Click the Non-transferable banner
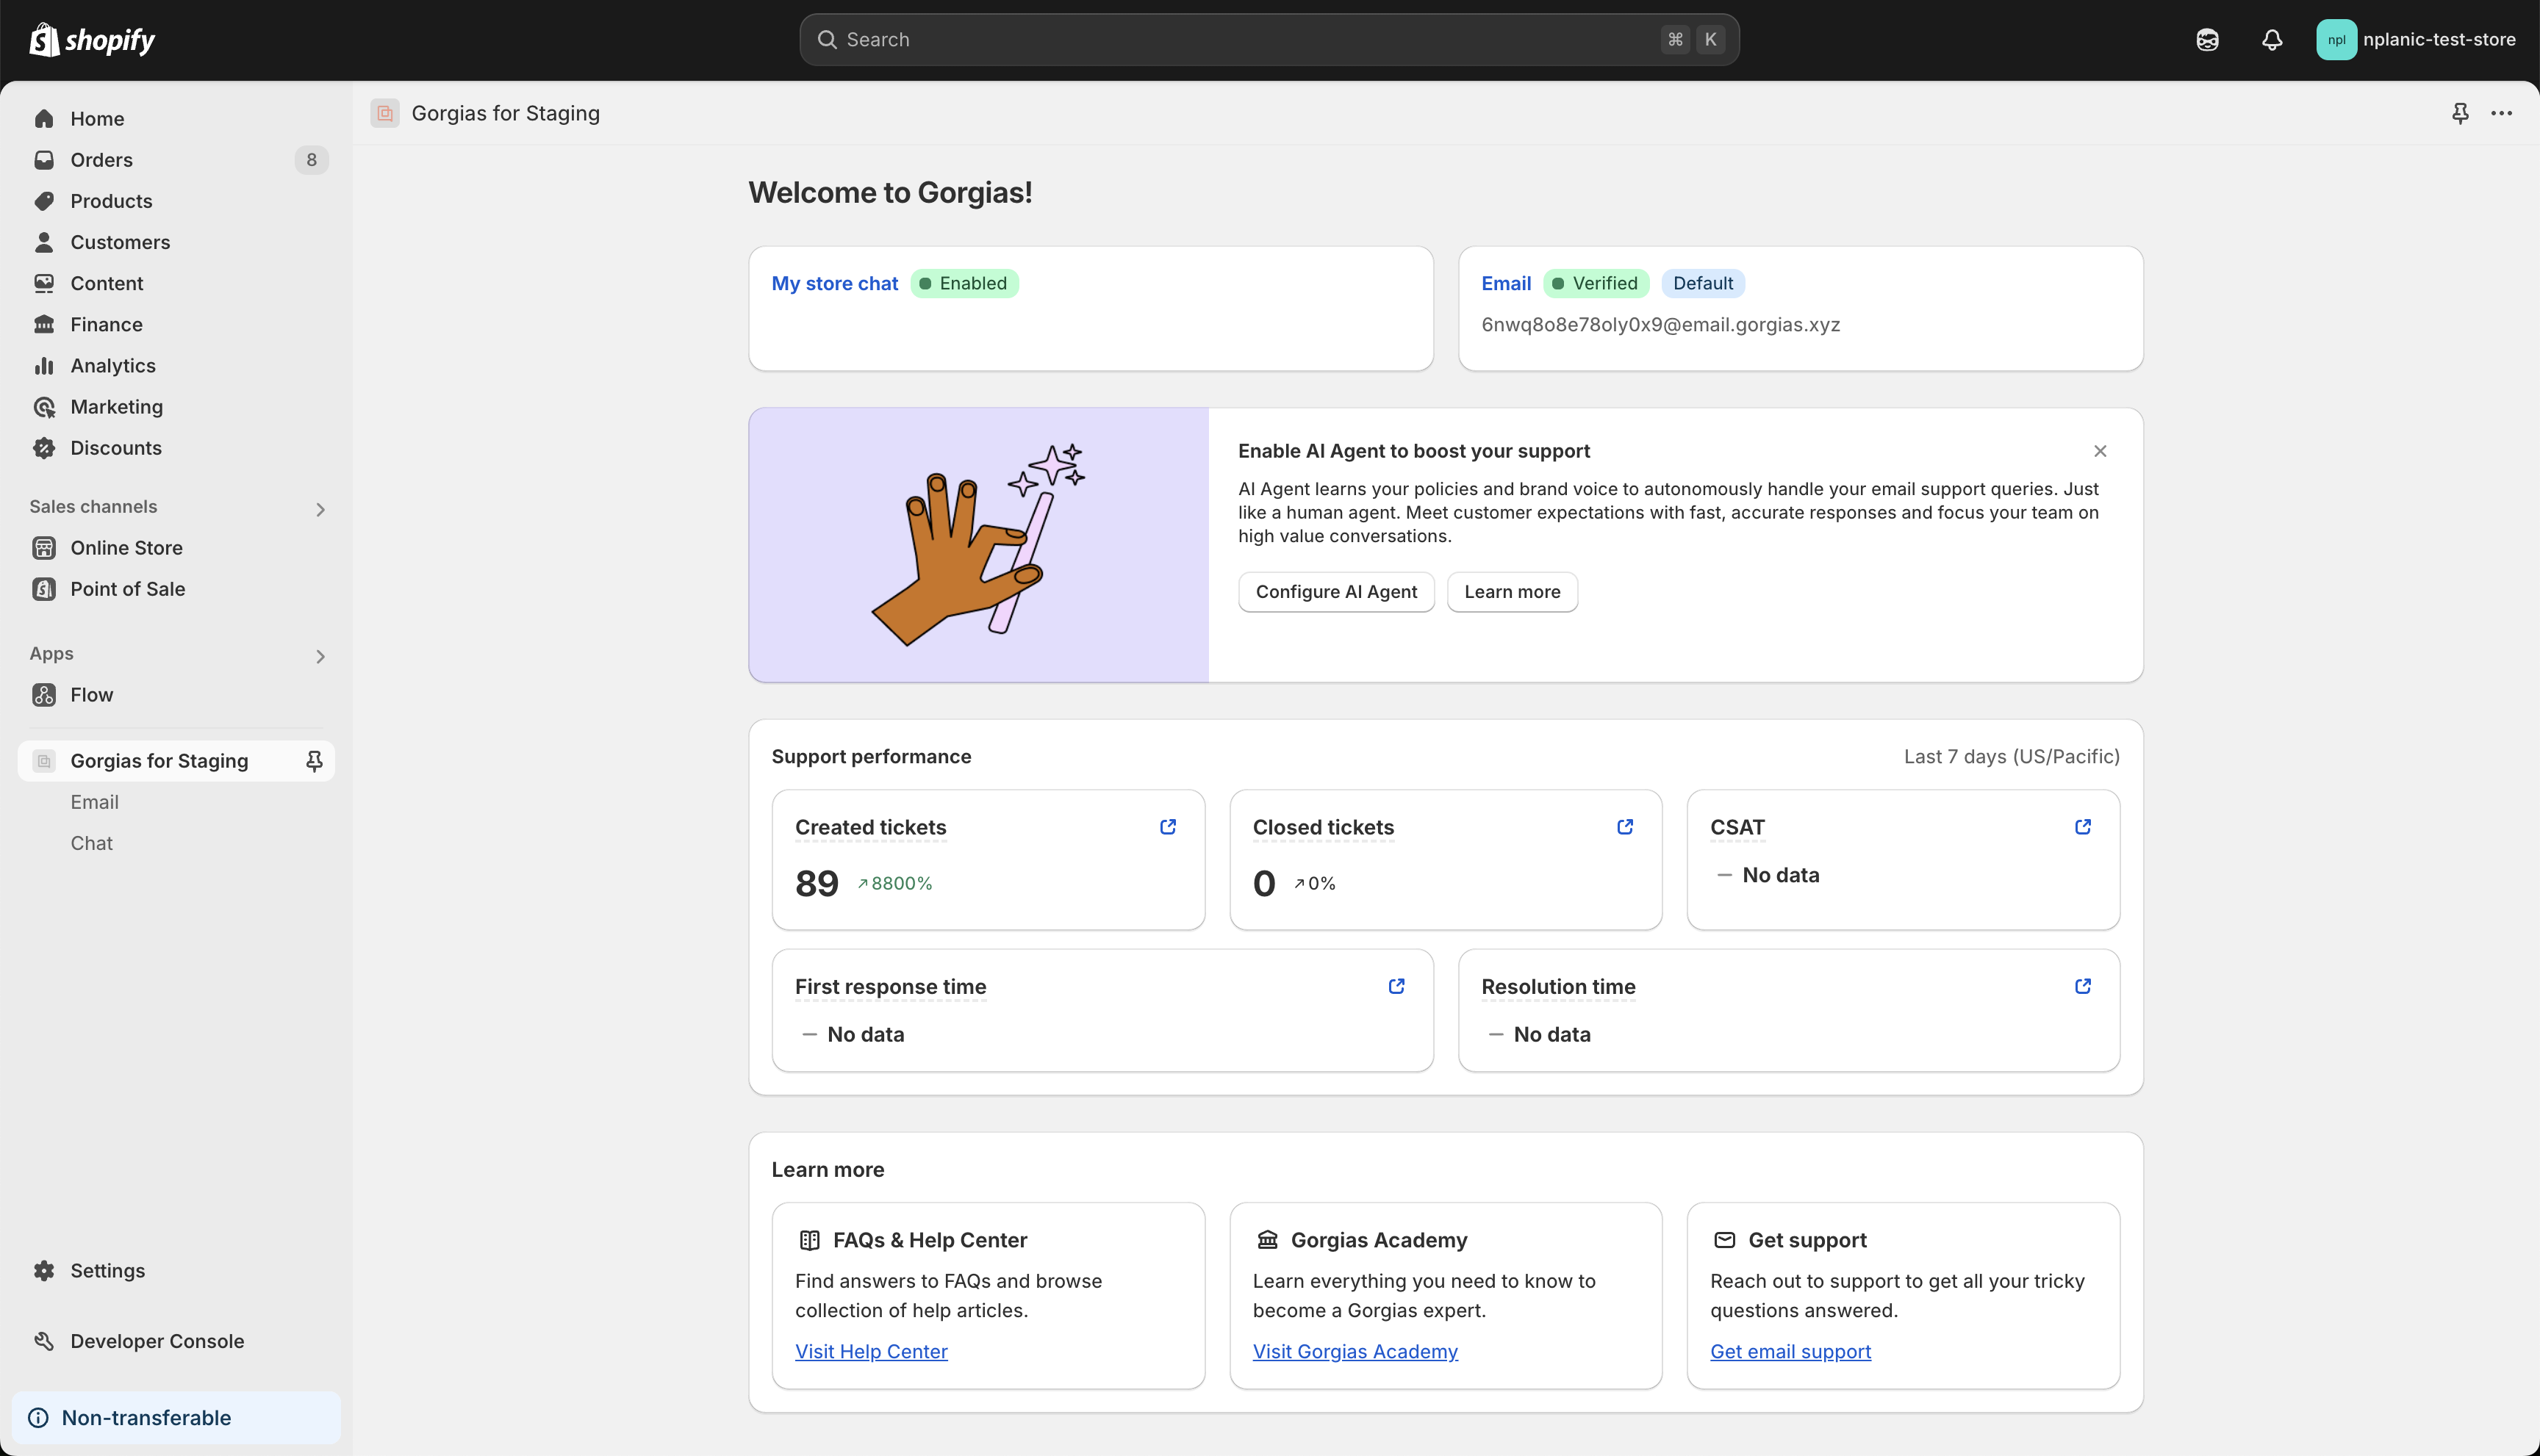Image resolution: width=2540 pixels, height=1456 pixels. point(176,1418)
